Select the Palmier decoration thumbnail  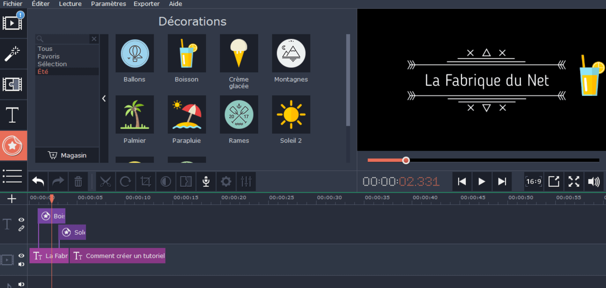[x=135, y=115]
